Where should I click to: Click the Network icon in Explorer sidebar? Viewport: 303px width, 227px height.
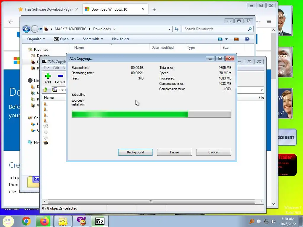[30, 142]
